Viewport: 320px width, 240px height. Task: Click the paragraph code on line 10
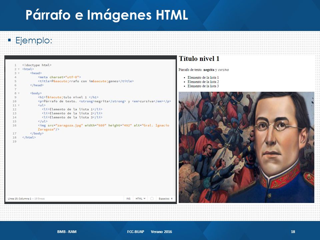point(104,101)
